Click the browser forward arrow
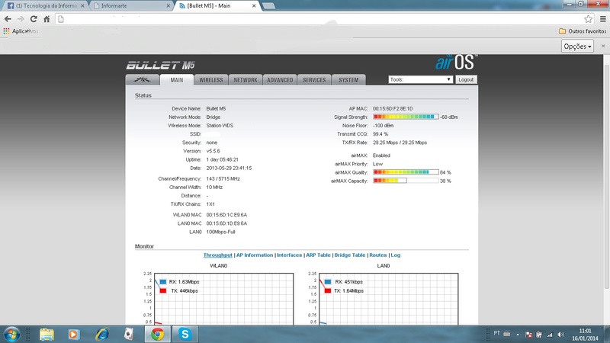610x343 pixels. click(21, 18)
